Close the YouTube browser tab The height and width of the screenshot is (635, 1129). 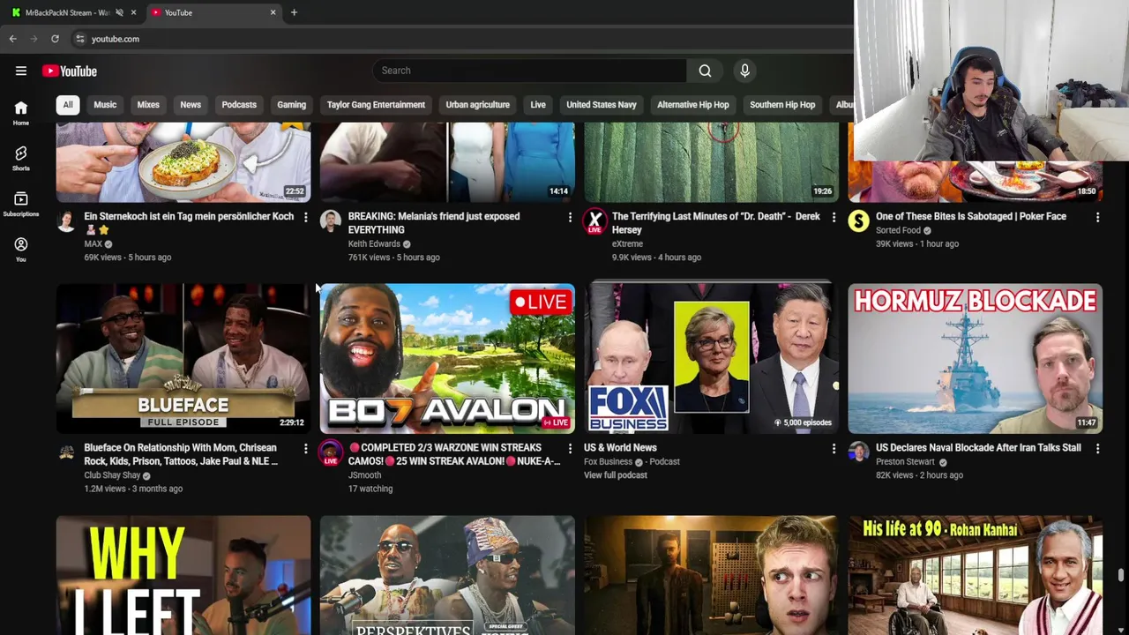pyautogui.click(x=273, y=12)
